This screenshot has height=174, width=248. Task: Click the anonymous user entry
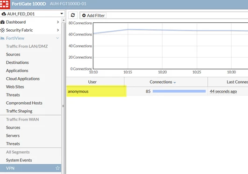tap(78, 91)
